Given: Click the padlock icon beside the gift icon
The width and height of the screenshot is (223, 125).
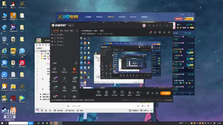Looking at the screenshot, I should 155,32.
